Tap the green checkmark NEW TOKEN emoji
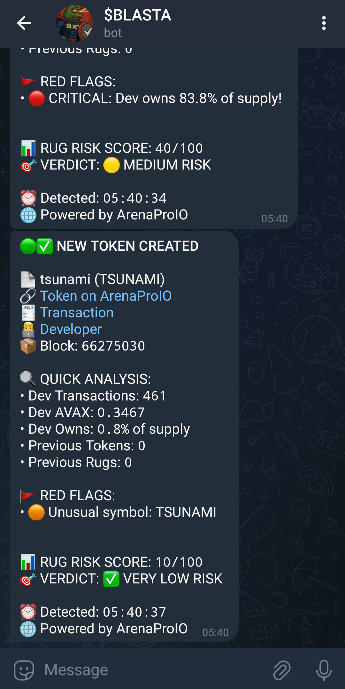The width and height of the screenshot is (345, 689). click(x=45, y=246)
